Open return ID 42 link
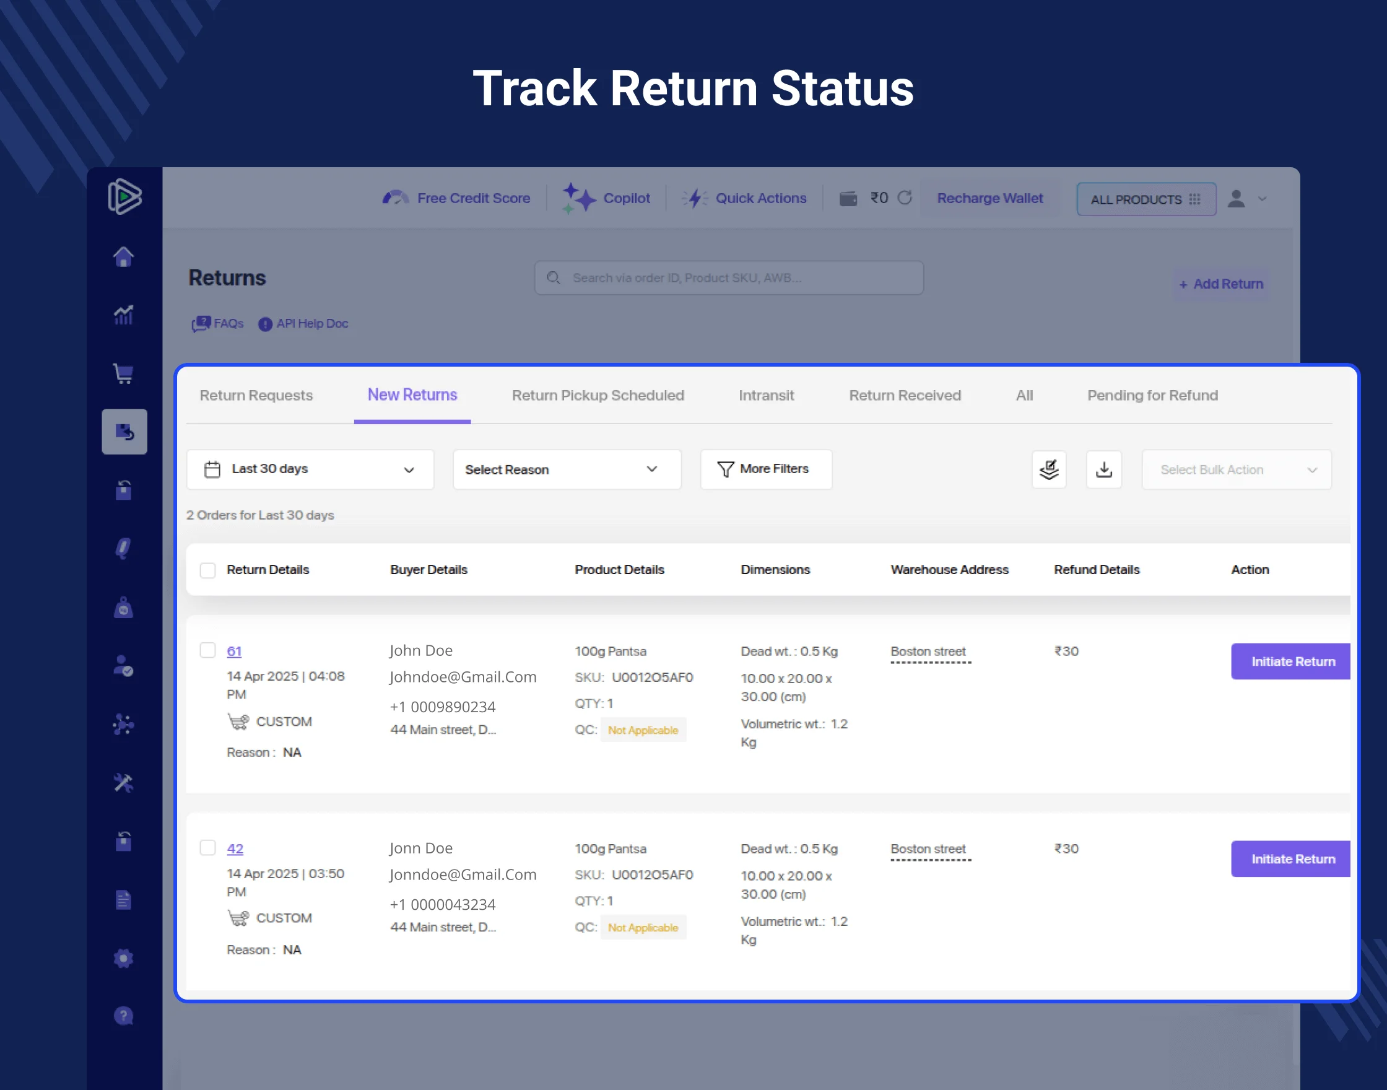Screen dimensions: 1387x1090 pyautogui.click(x=235, y=848)
